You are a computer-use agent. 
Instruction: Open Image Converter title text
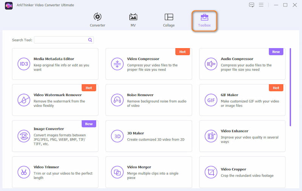point(49,129)
